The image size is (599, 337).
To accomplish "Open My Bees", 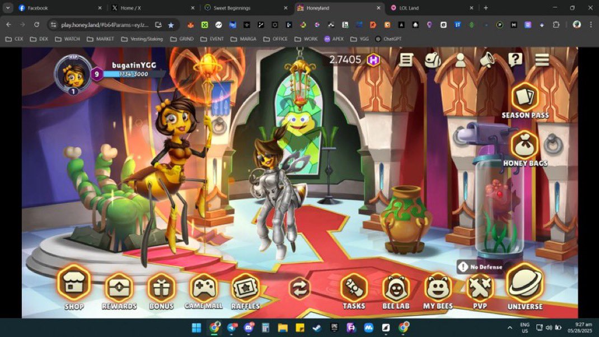I will 438,291.
